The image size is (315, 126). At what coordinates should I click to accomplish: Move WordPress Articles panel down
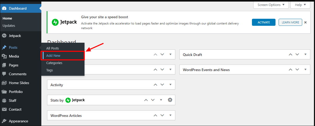coord(162,115)
